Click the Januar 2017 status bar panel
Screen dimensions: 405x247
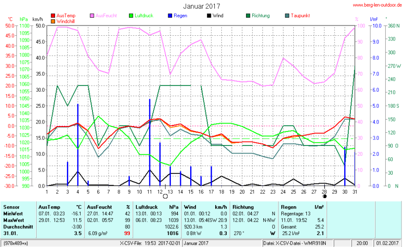click(196, 243)
